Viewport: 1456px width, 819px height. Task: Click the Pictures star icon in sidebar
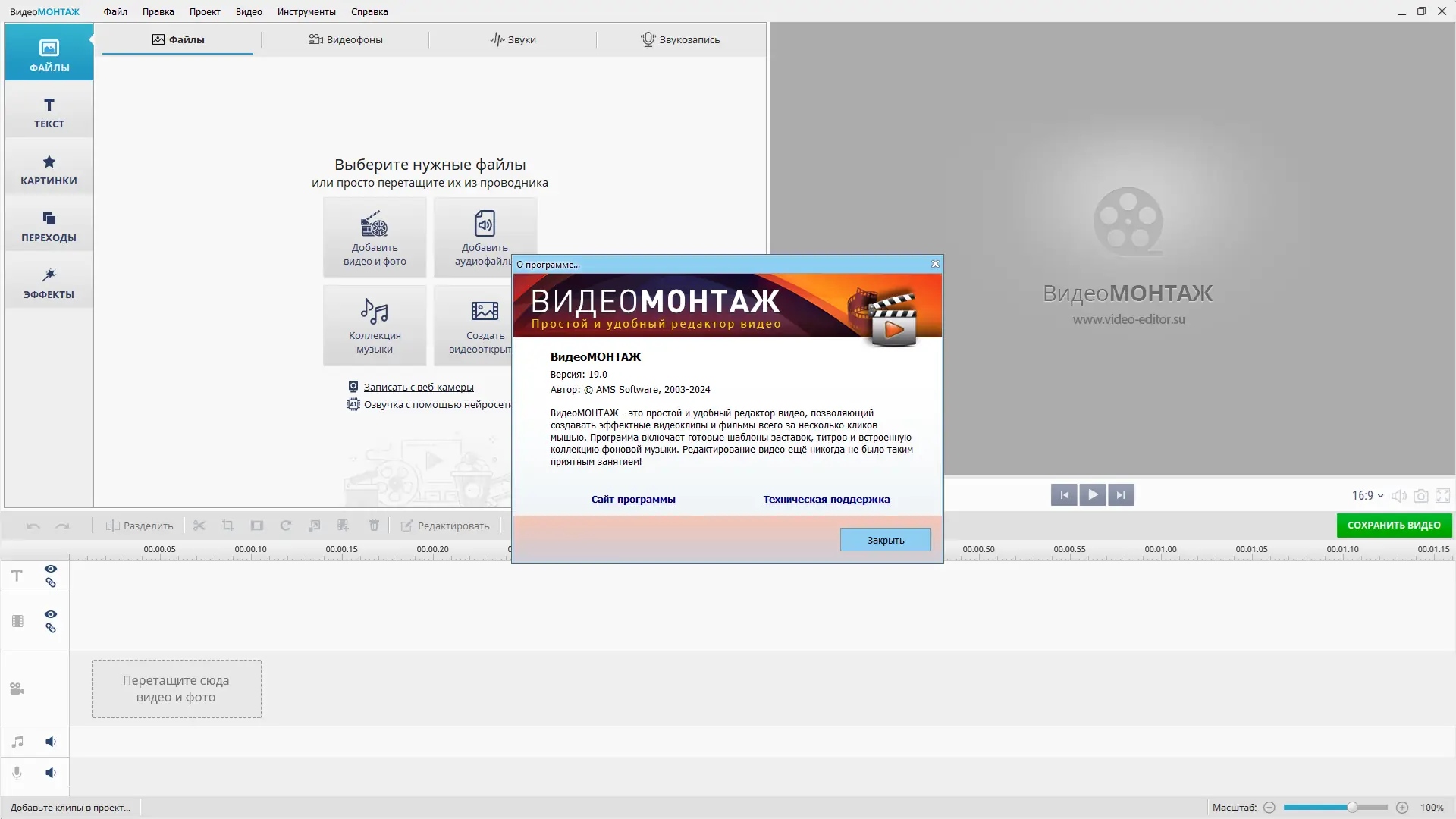(x=49, y=162)
